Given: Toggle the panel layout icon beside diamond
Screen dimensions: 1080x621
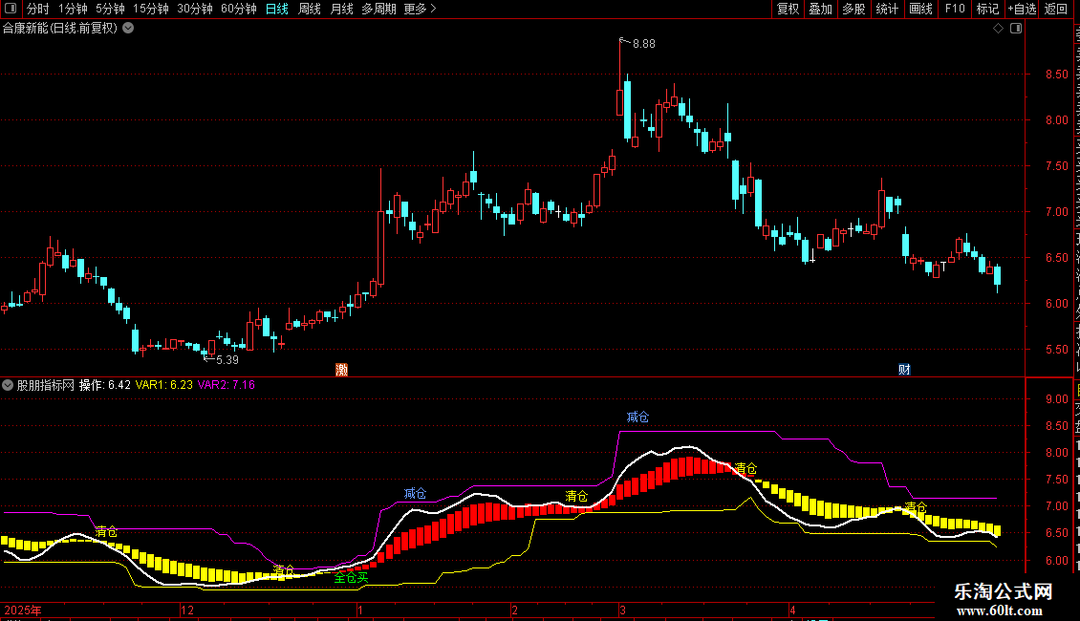Looking at the screenshot, I should [1016, 29].
